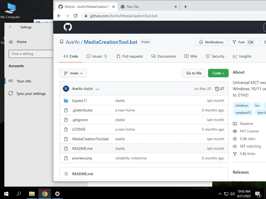This screenshot has height=199, width=266.
Task: Click the commit history clock icon
Action: pos(217,89)
